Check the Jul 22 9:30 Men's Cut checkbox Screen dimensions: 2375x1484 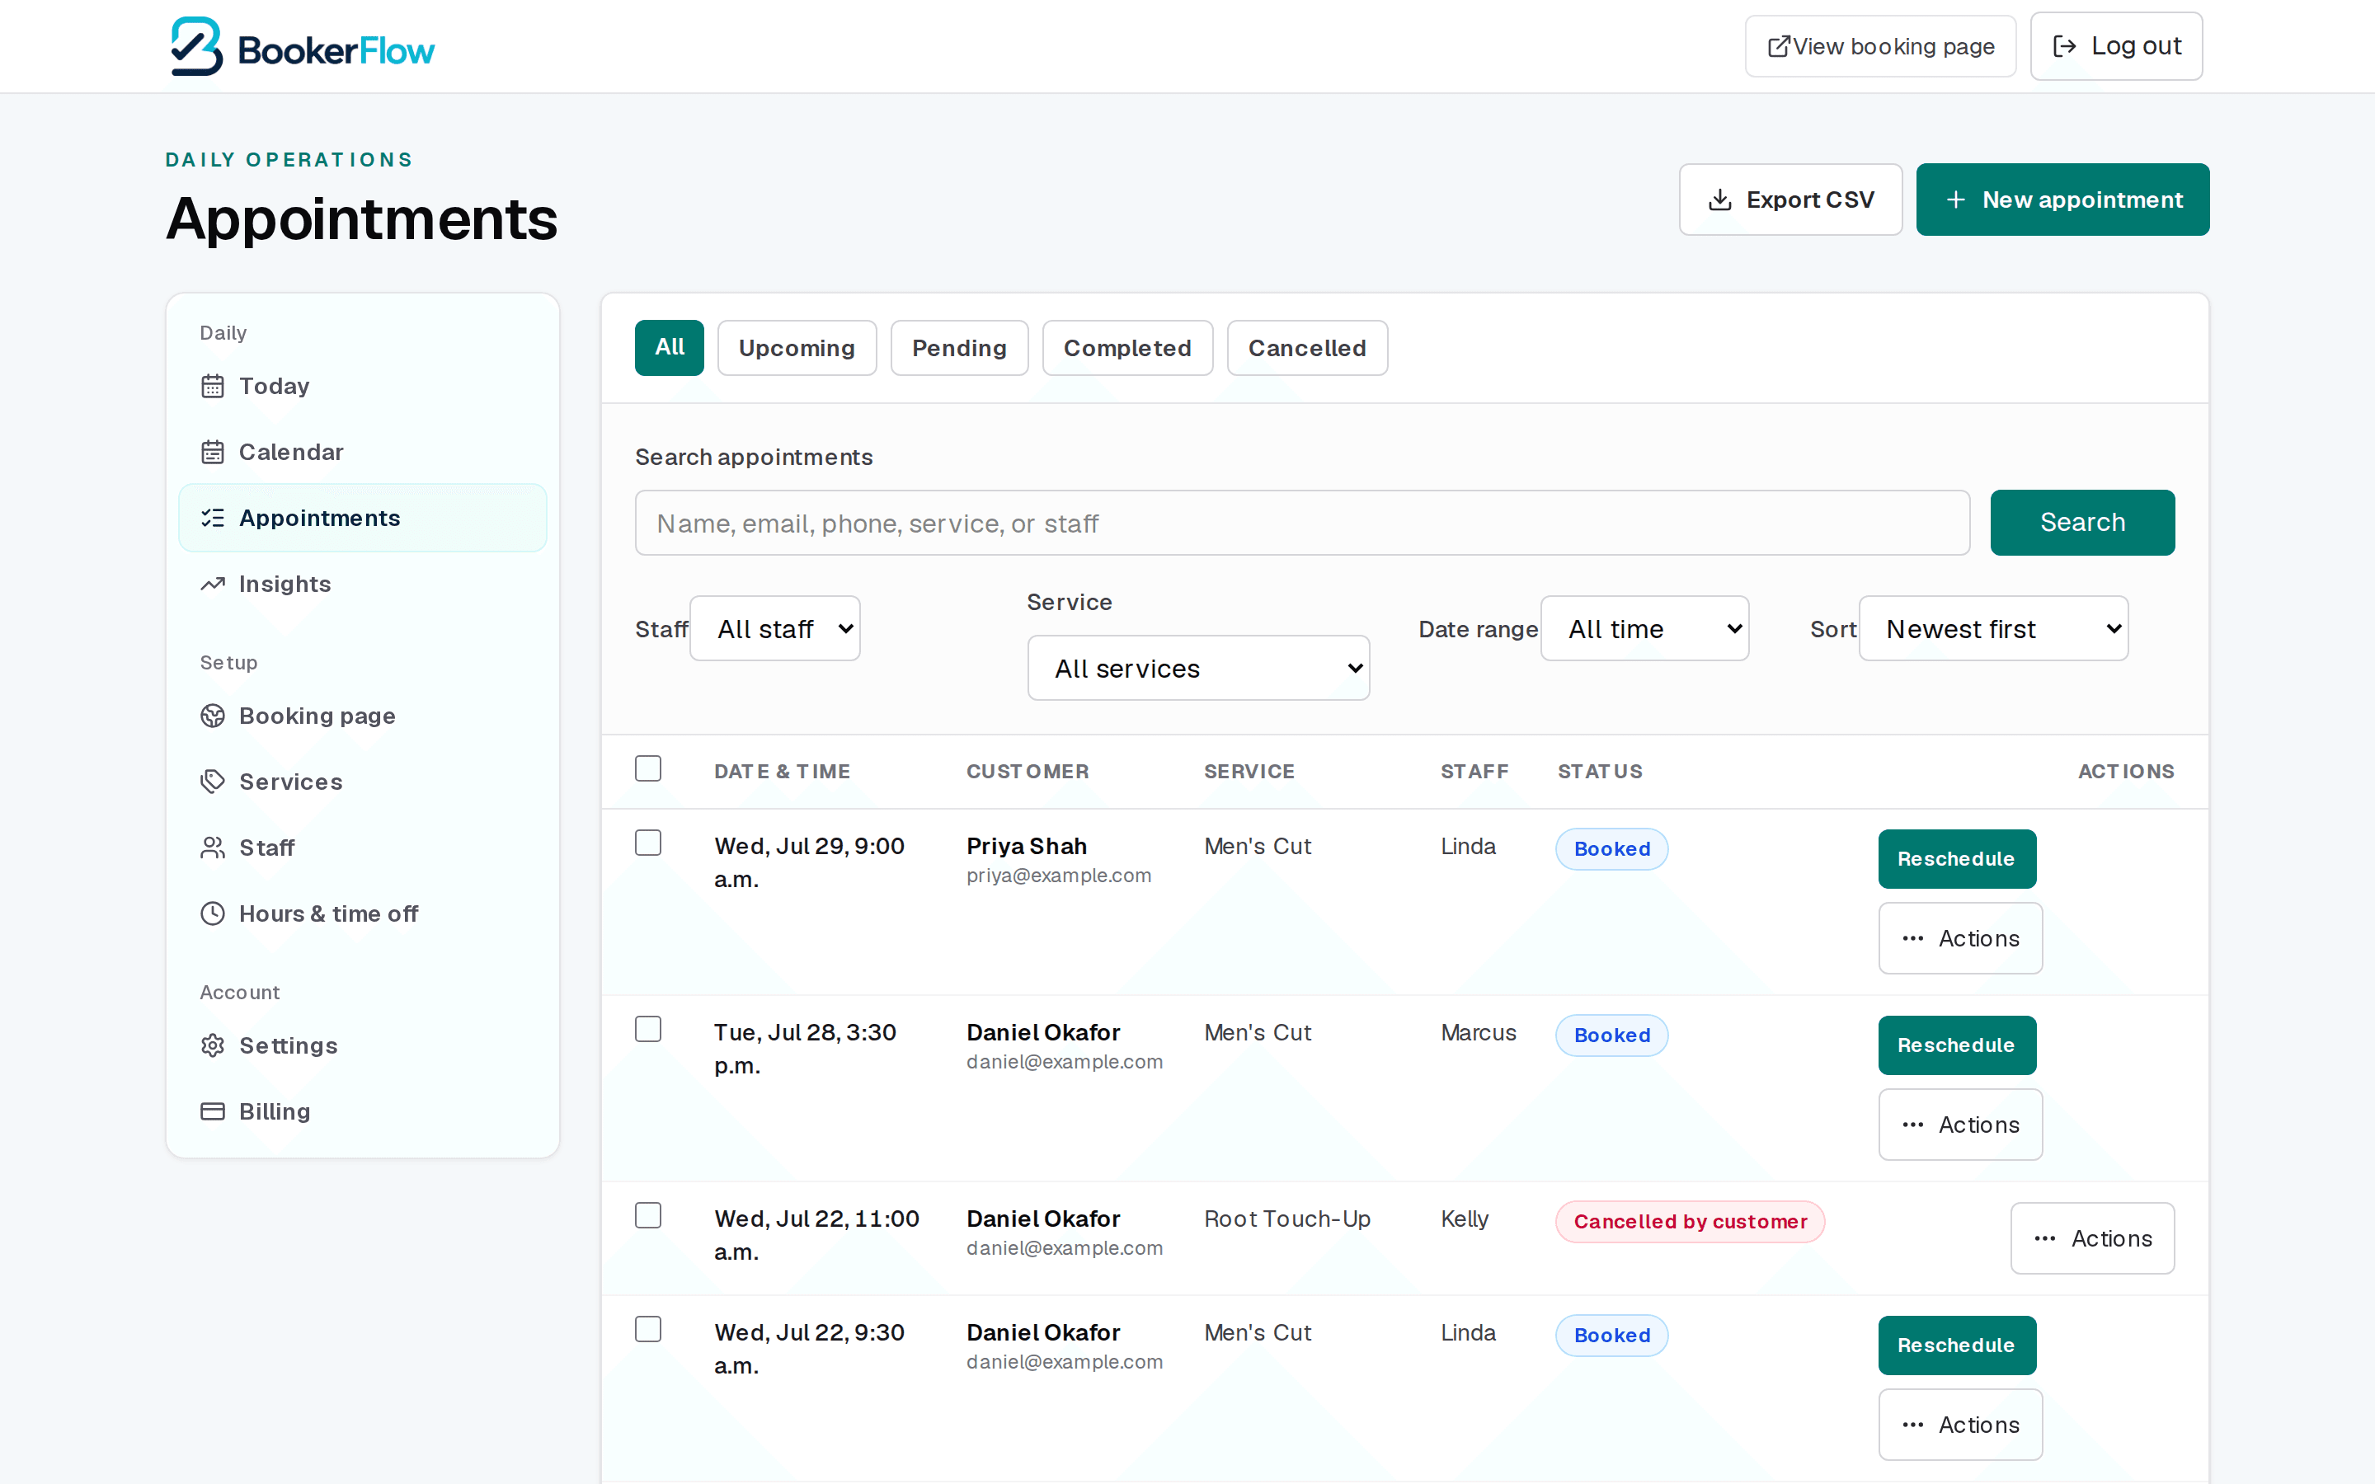tap(647, 1330)
